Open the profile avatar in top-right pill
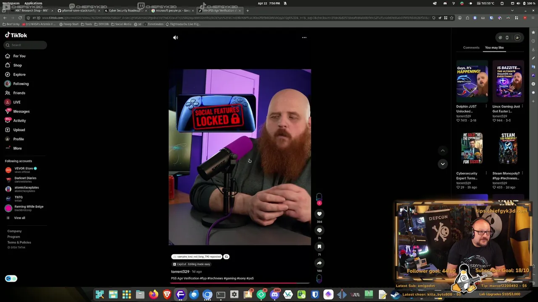Screen dimensions: 538x302 click(x=517, y=38)
